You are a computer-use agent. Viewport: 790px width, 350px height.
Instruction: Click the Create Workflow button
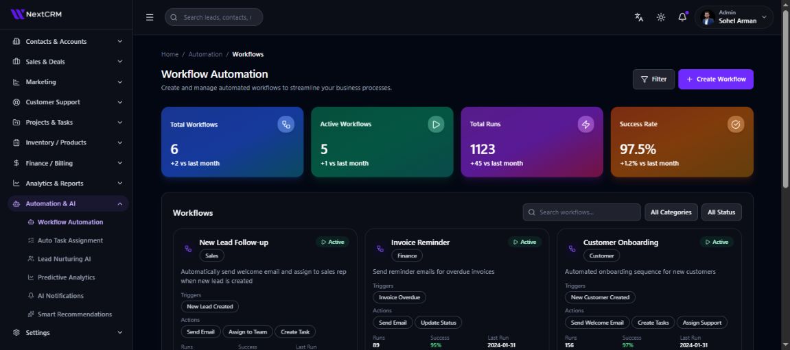click(716, 79)
